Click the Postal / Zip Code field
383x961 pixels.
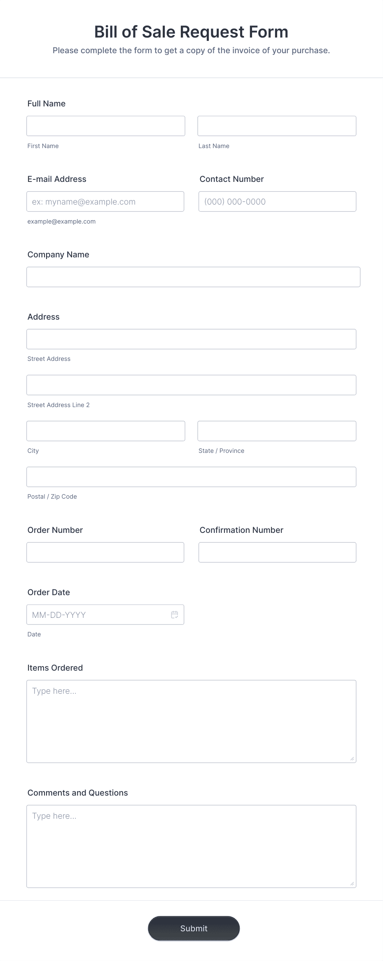(191, 477)
